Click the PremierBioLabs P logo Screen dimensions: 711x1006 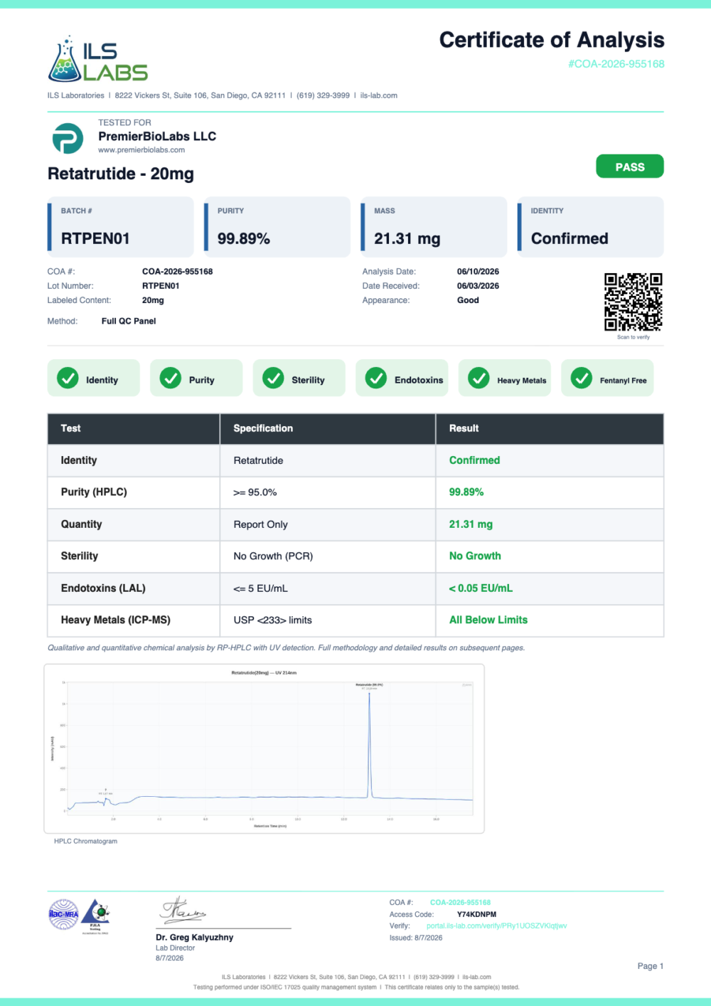(68, 138)
